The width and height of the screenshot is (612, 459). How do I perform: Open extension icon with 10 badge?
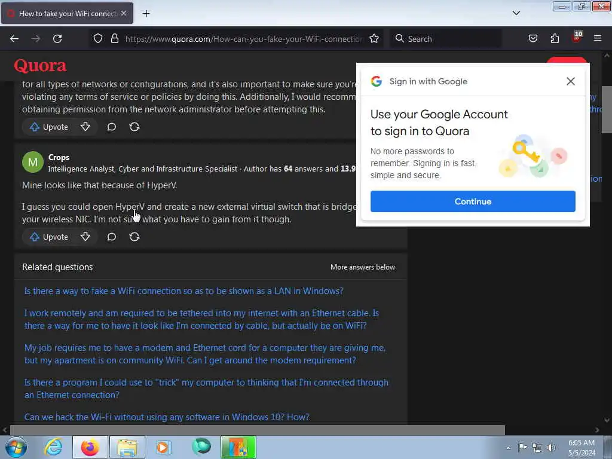(x=577, y=38)
